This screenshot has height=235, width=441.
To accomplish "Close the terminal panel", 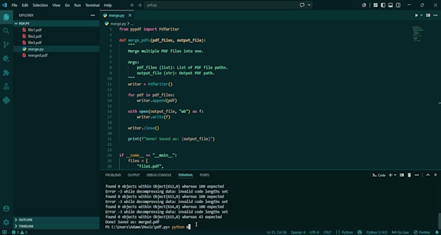I will click(x=435, y=175).
